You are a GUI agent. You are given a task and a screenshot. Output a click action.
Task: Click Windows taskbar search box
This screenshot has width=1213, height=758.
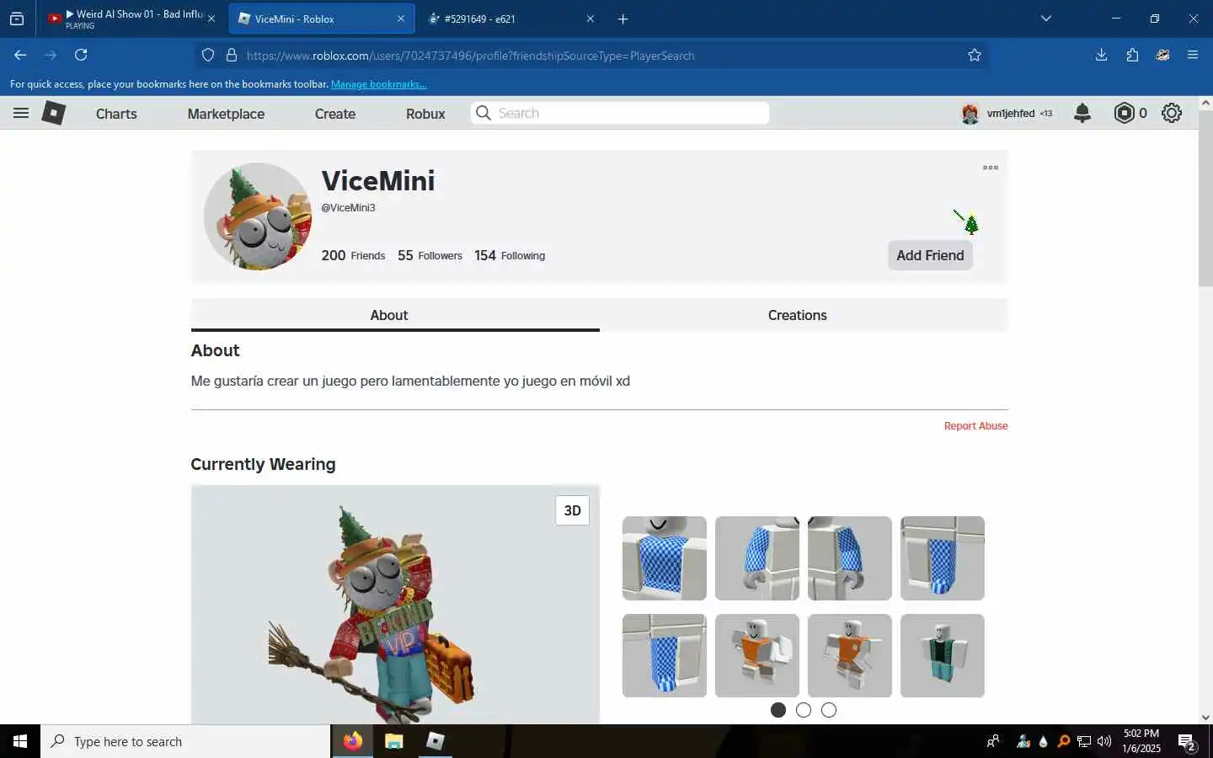pos(185,741)
